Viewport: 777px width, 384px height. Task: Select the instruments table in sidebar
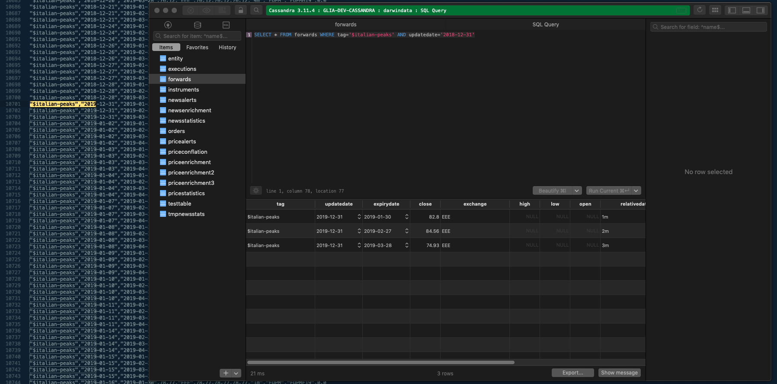197,89
